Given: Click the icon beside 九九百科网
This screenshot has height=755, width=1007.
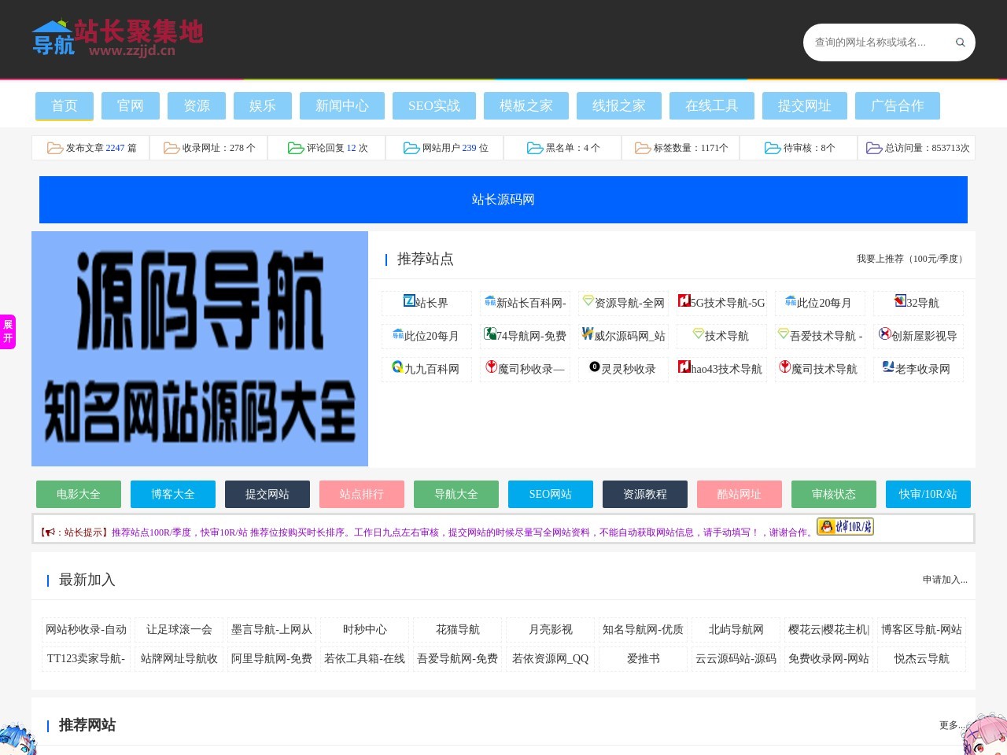Looking at the screenshot, I should coord(397,366).
